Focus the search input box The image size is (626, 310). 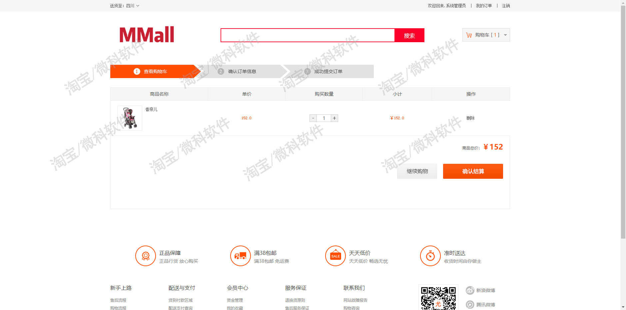click(308, 35)
